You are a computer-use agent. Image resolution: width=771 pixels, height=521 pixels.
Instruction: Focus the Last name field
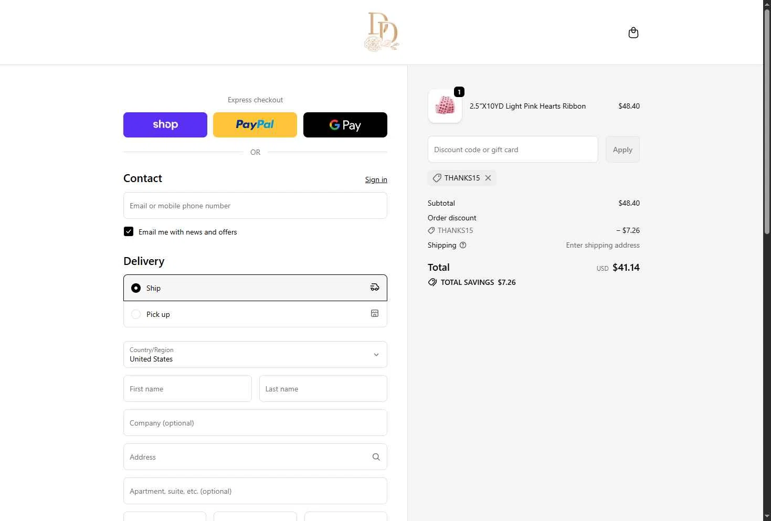coord(323,389)
